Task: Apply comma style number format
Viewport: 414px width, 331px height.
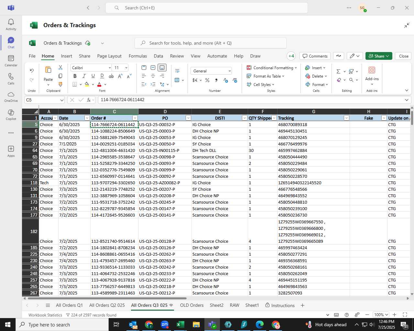Action: pyautogui.click(x=216, y=80)
